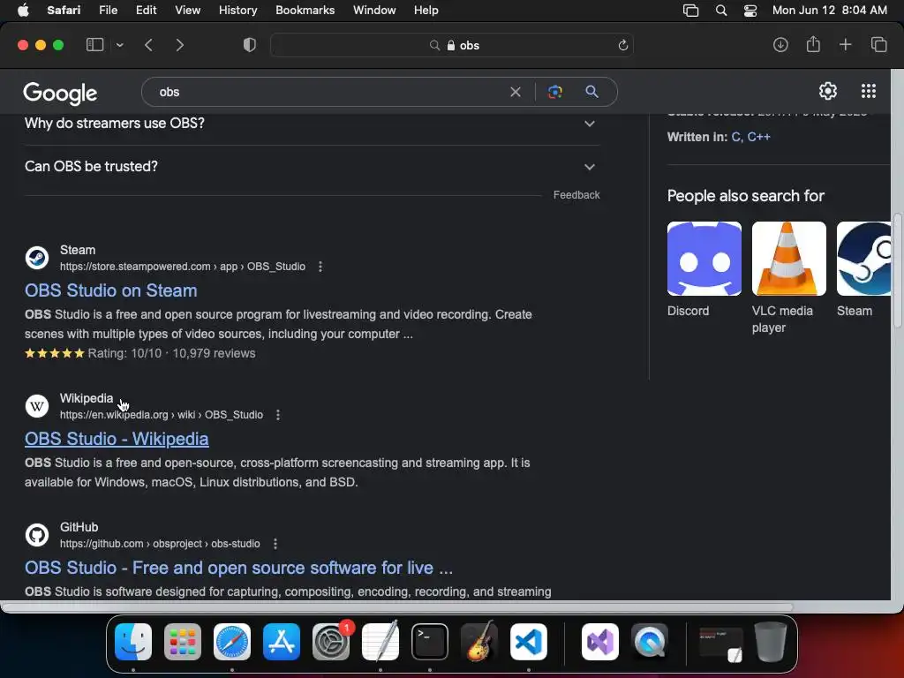Open more options for the Wikipedia result

click(x=278, y=415)
